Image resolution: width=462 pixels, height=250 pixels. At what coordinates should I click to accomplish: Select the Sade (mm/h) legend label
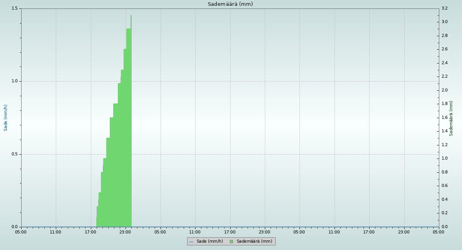(x=209, y=242)
